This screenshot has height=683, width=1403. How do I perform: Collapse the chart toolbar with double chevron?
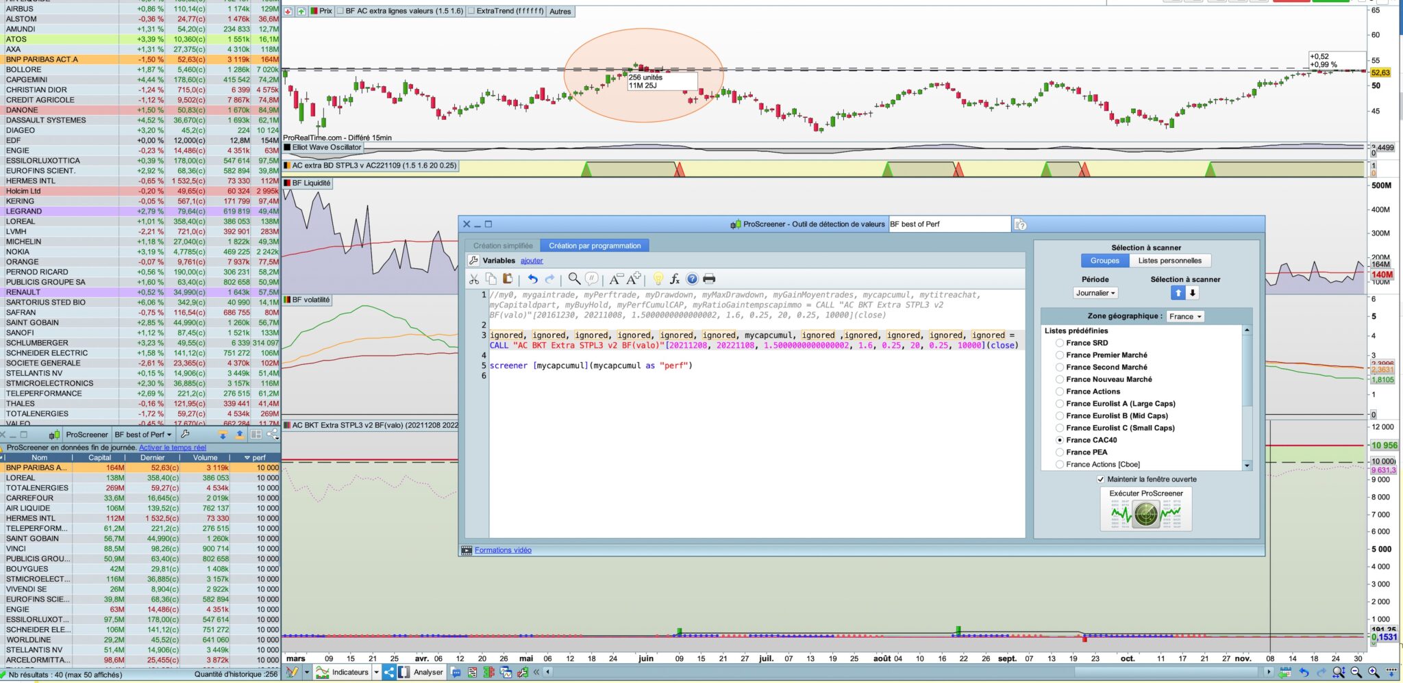[536, 672]
